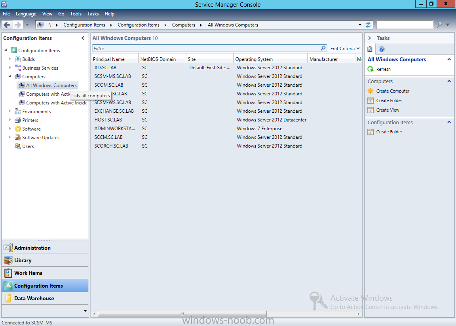Click the Builds tree icon

(x=18, y=59)
